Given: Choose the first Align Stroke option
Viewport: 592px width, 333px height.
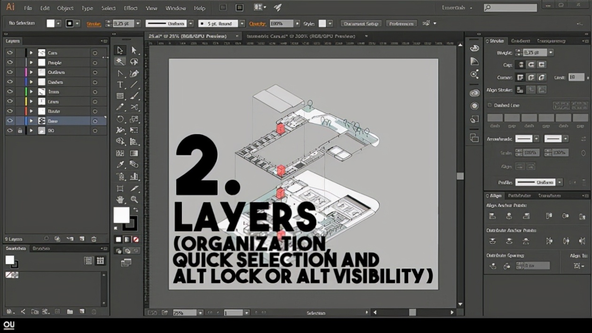Looking at the screenshot, I should tap(520, 90).
